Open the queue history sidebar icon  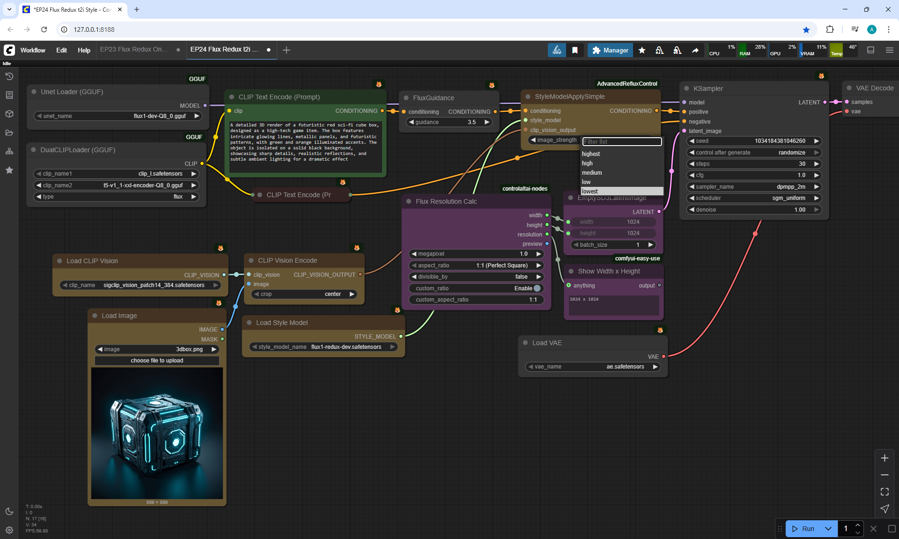[9, 76]
